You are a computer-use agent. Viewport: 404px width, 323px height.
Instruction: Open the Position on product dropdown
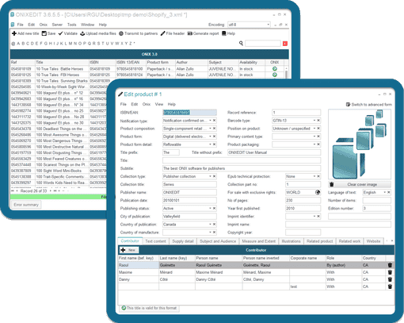pos(314,129)
